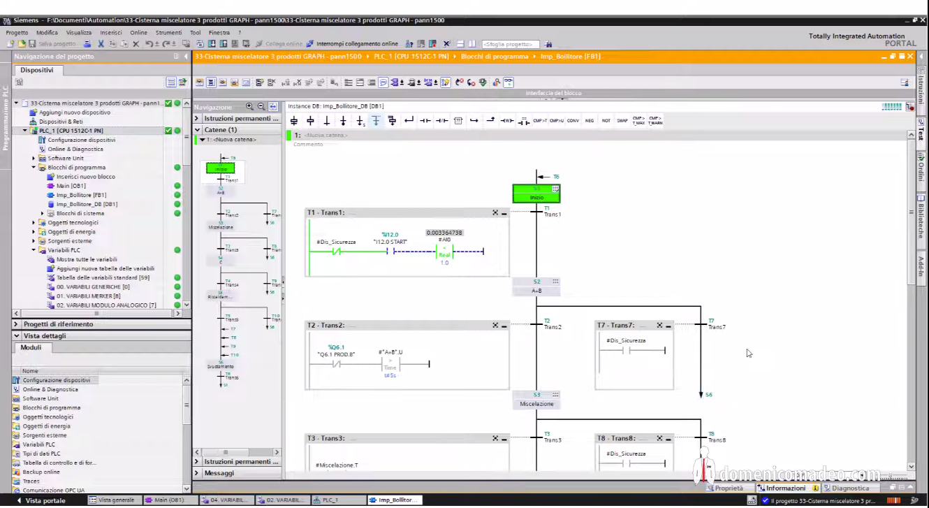The height and width of the screenshot is (508, 929).
Task: Insert the NEG instruction
Action: click(590, 121)
